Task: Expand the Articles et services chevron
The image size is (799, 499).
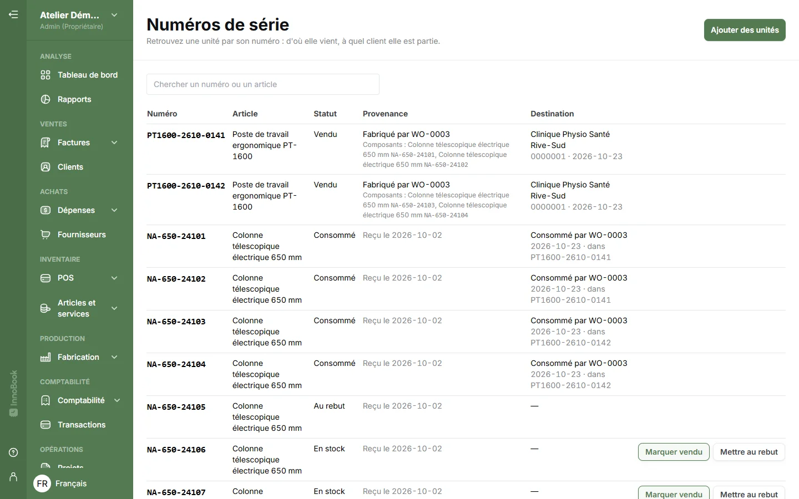Action: click(x=114, y=308)
